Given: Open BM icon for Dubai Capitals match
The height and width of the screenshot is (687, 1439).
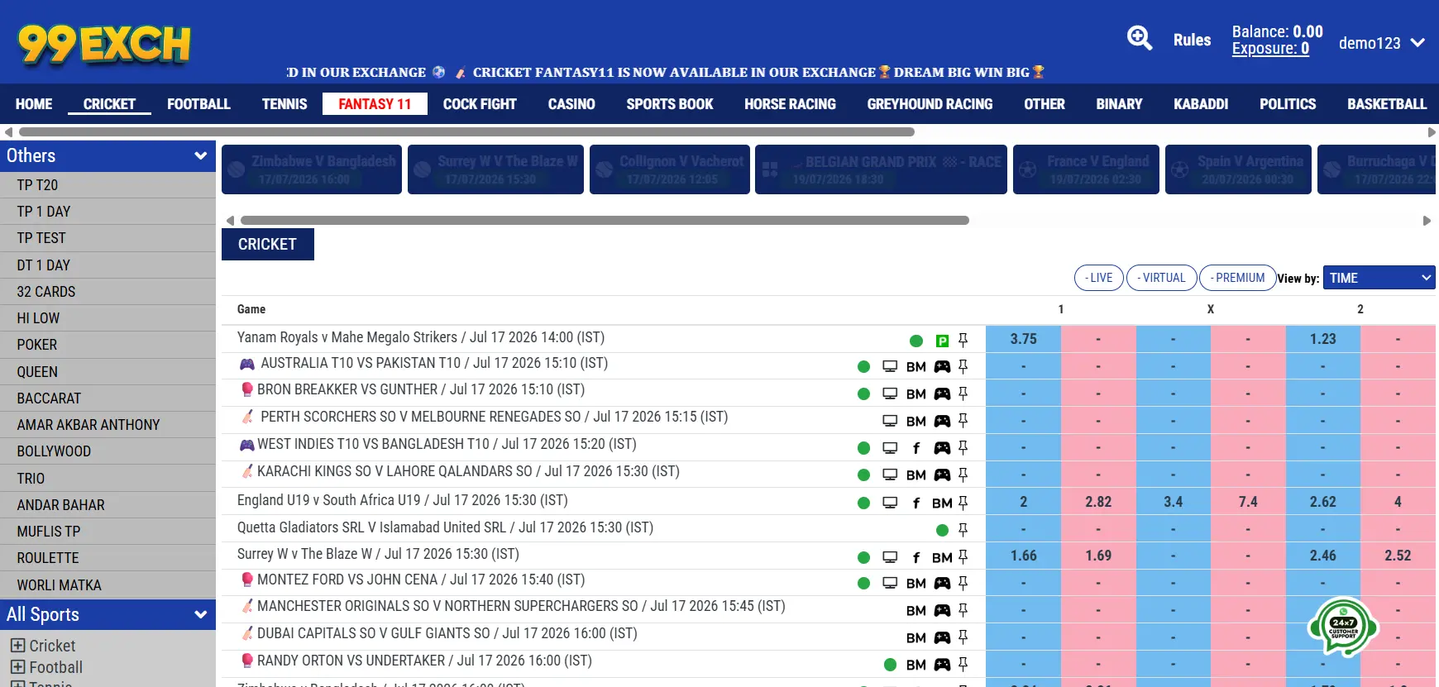Looking at the screenshot, I should tap(916, 637).
